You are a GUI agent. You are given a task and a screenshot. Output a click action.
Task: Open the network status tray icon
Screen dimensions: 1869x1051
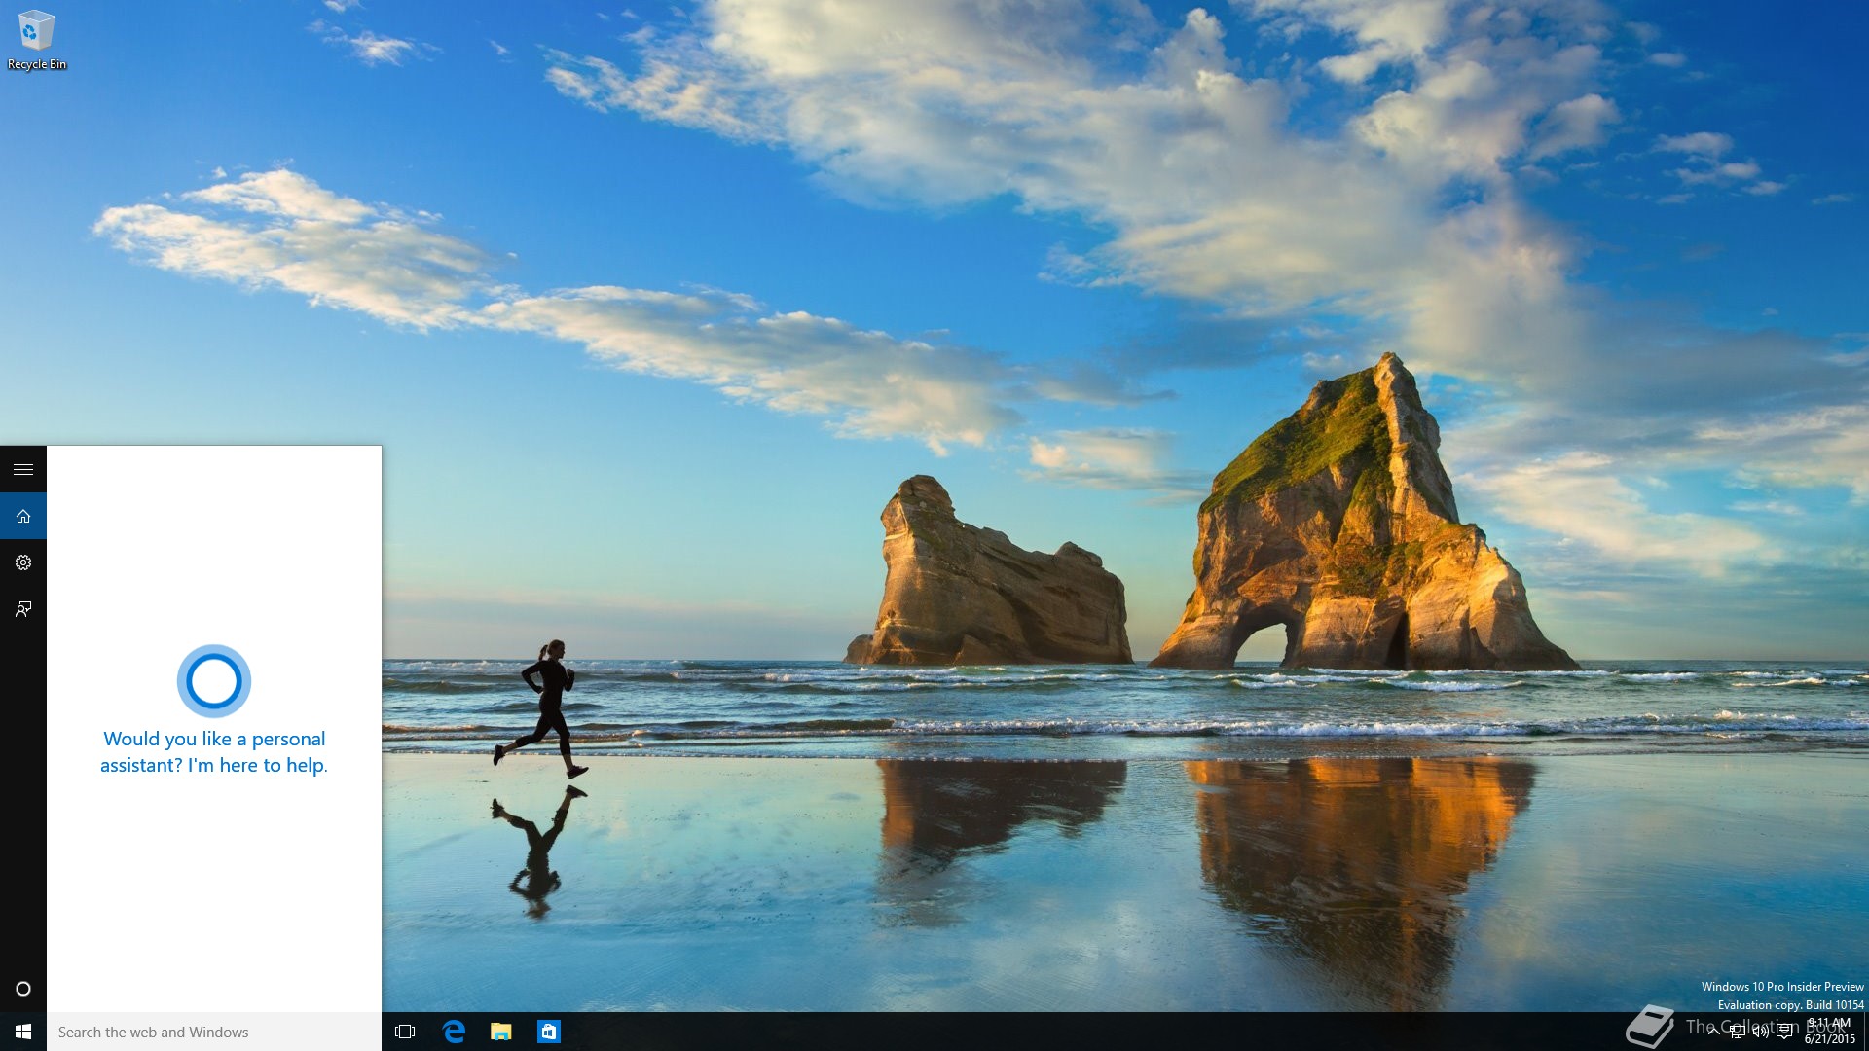coord(1737,1032)
